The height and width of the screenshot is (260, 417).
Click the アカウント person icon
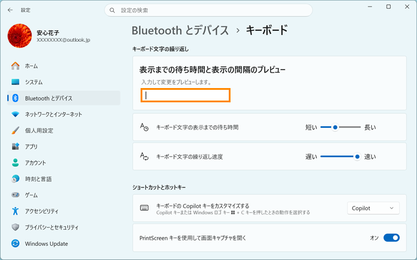[15, 162]
